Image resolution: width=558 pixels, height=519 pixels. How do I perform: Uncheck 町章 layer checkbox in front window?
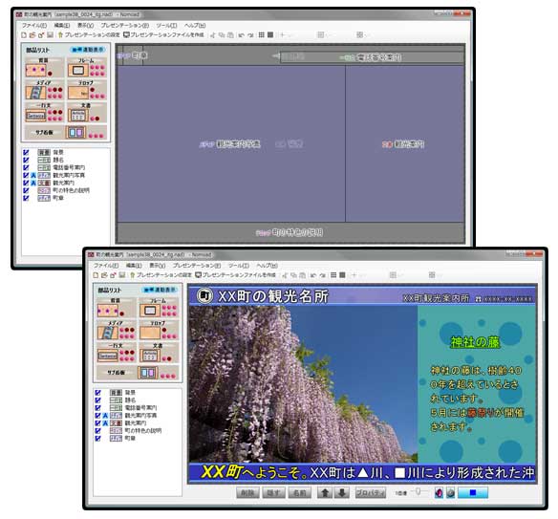pyautogui.click(x=97, y=439)
